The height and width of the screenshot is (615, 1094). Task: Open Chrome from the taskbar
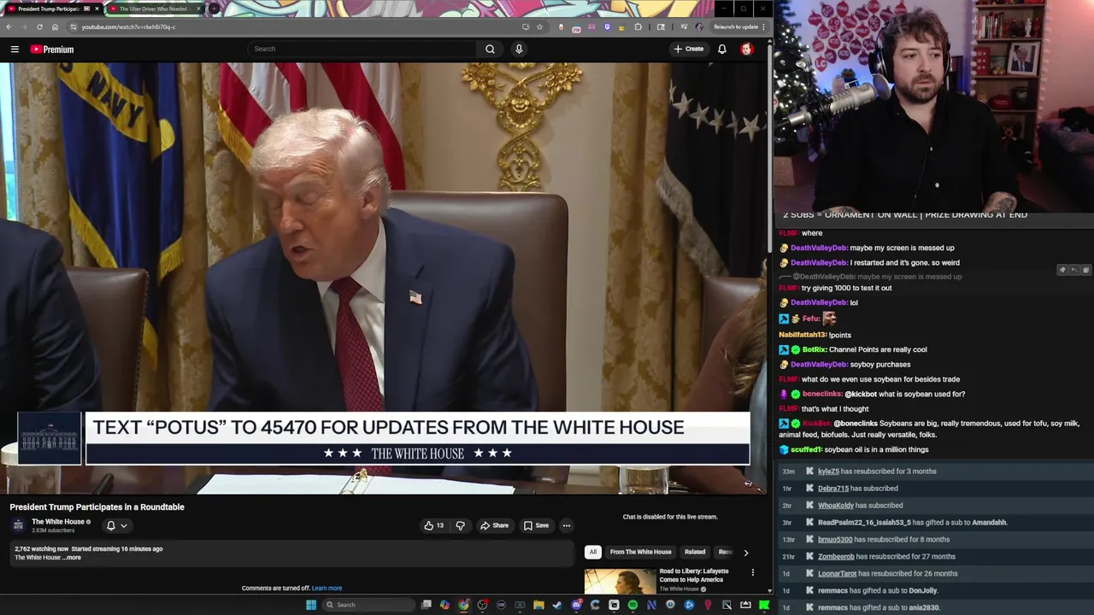pos(464,605)
